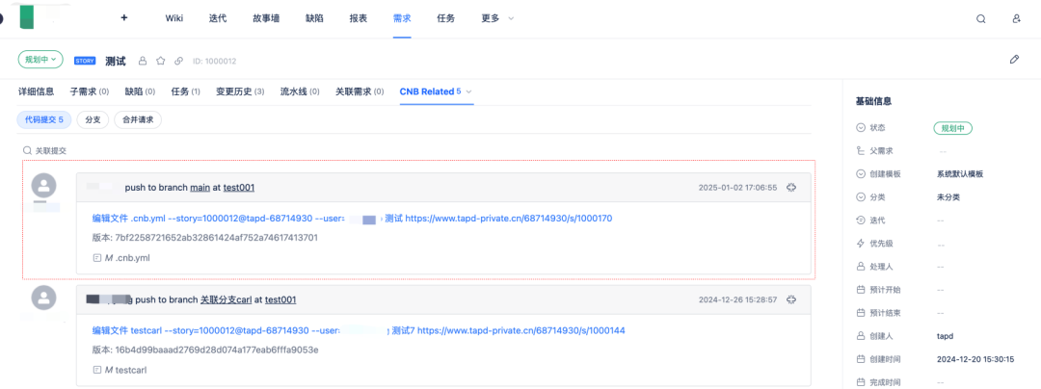Star the story 测试
The width and height of the screenshot is (1041, 389).
(160, 61)
